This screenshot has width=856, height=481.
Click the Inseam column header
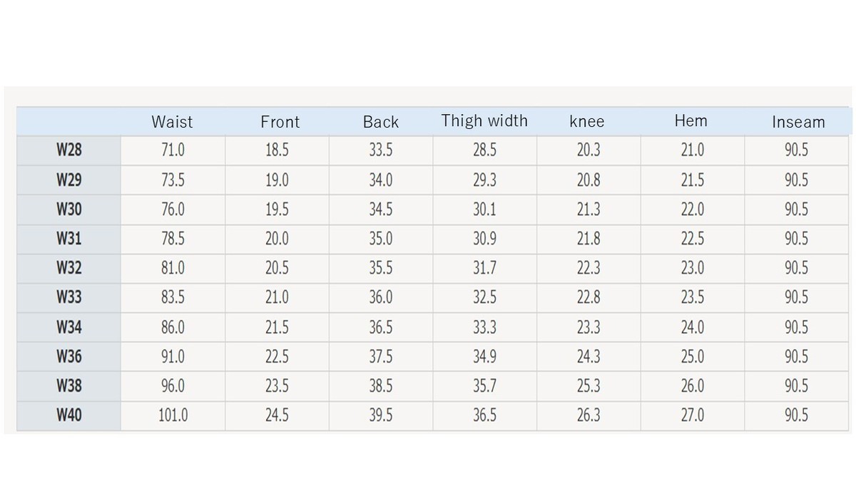click(798, 122)
